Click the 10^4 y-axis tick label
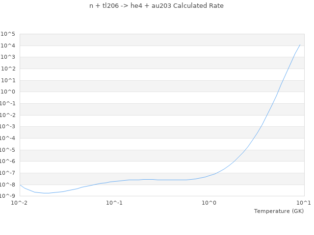This screenshot has height=235, width=314. pyautogui.click(x=9, y=46)
